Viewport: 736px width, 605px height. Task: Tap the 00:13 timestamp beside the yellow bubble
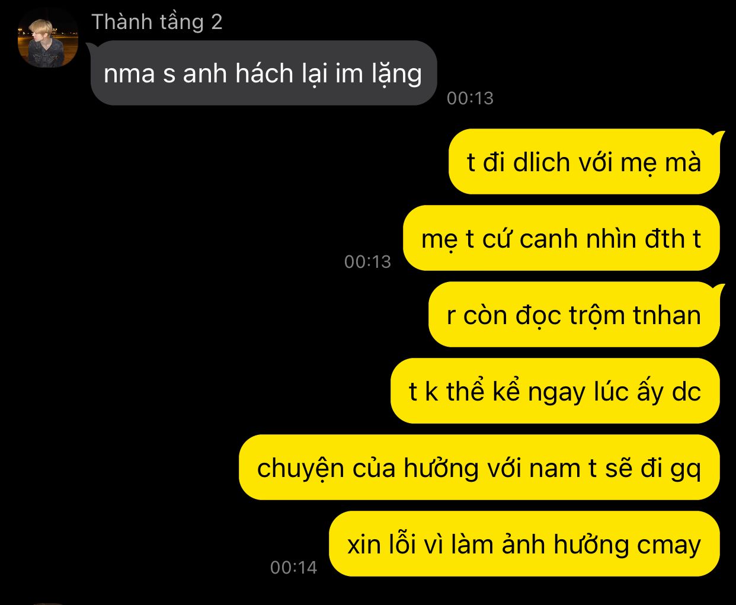(x=367, y=261)
